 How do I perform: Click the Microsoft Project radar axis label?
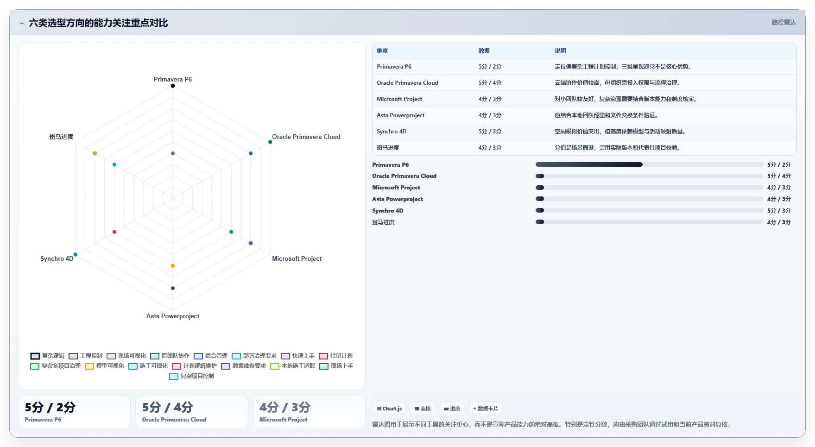click(x=297, y=258)
